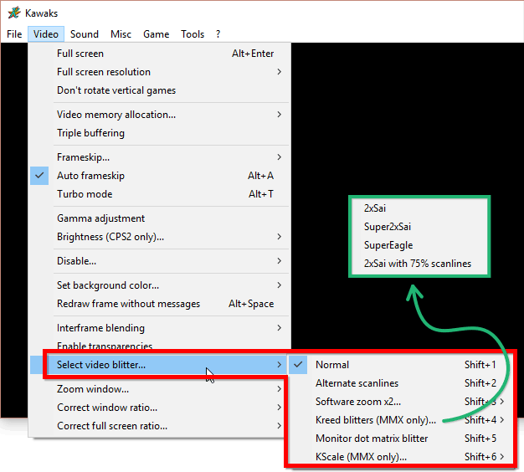This screenshot has width=524, height=472.
Task: Open Set background color submenu
Action: (108, 285)
